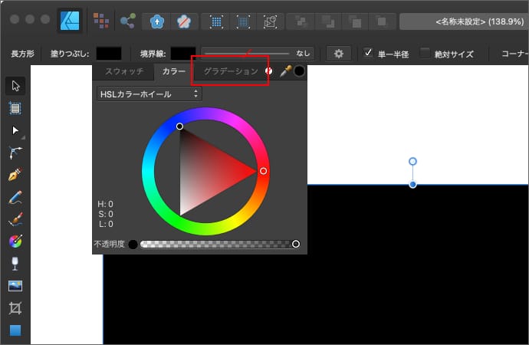Screen dimensions: 529x345
Task: Switch to the スウォッチ tab
Action: [123, 71]
